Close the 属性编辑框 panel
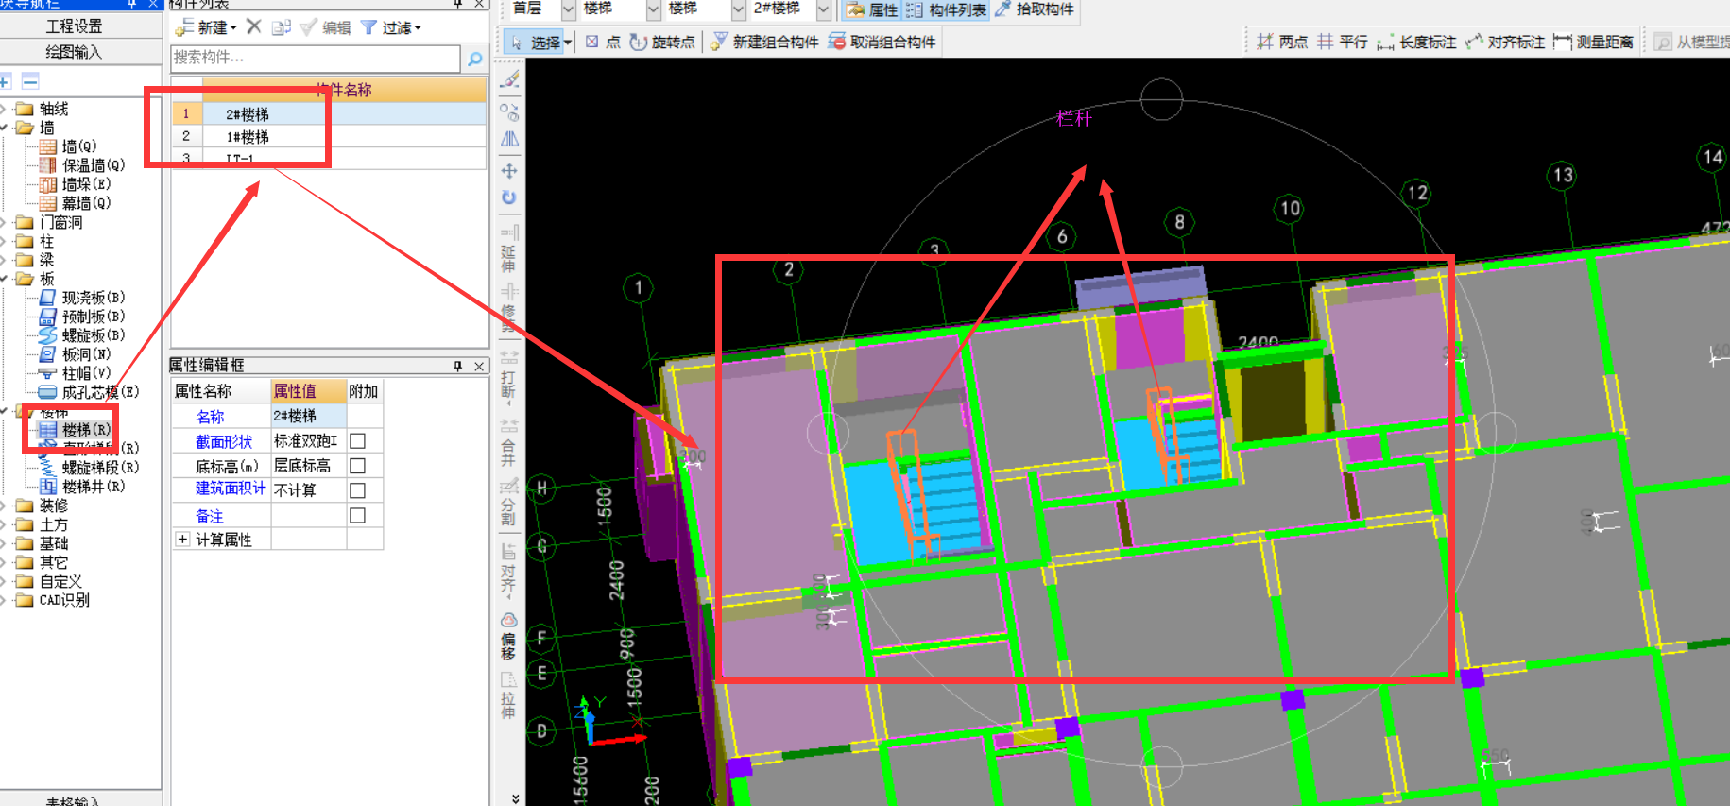Viewport: 1730px width, 806px height. click(479, 366)
